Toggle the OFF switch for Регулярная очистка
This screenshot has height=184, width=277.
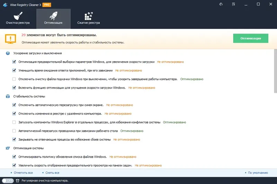(8, 181)
